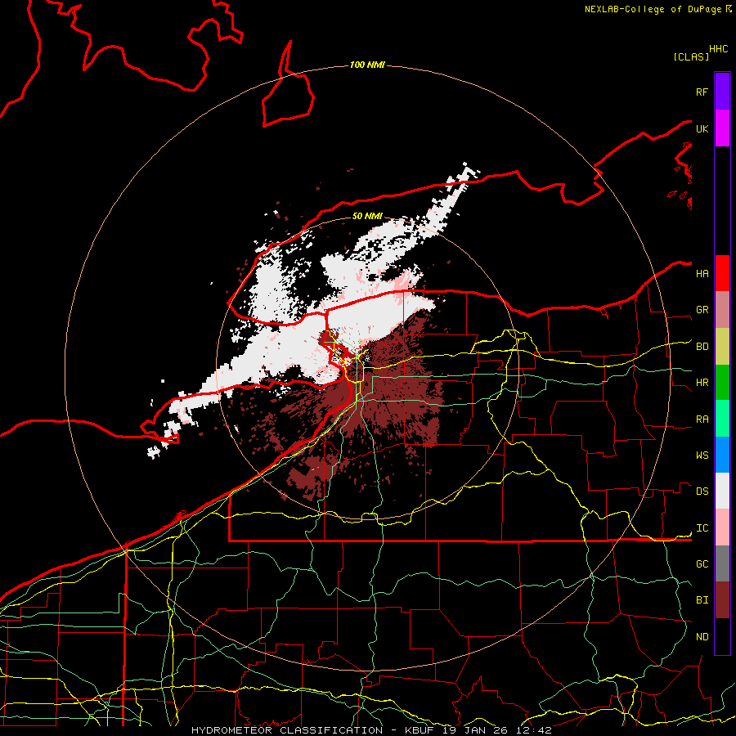The image size is (736, 736).
Task: Click the BI legend label
Action: click(x=702, y=600)
